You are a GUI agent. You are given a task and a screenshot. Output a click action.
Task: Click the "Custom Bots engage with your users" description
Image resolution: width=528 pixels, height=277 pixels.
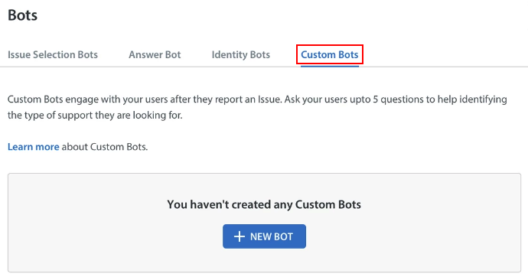(257, 107)
